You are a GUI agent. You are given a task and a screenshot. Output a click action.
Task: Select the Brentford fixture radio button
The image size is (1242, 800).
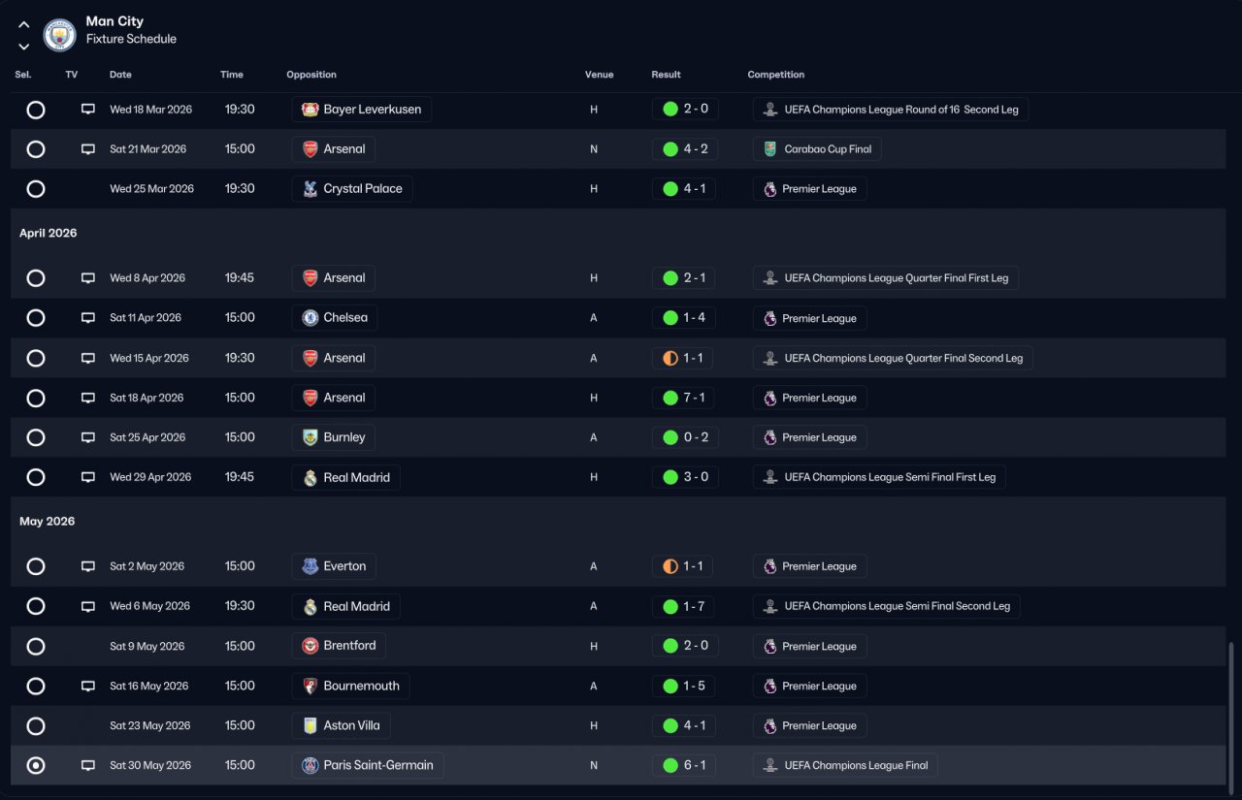coord(36,647)
